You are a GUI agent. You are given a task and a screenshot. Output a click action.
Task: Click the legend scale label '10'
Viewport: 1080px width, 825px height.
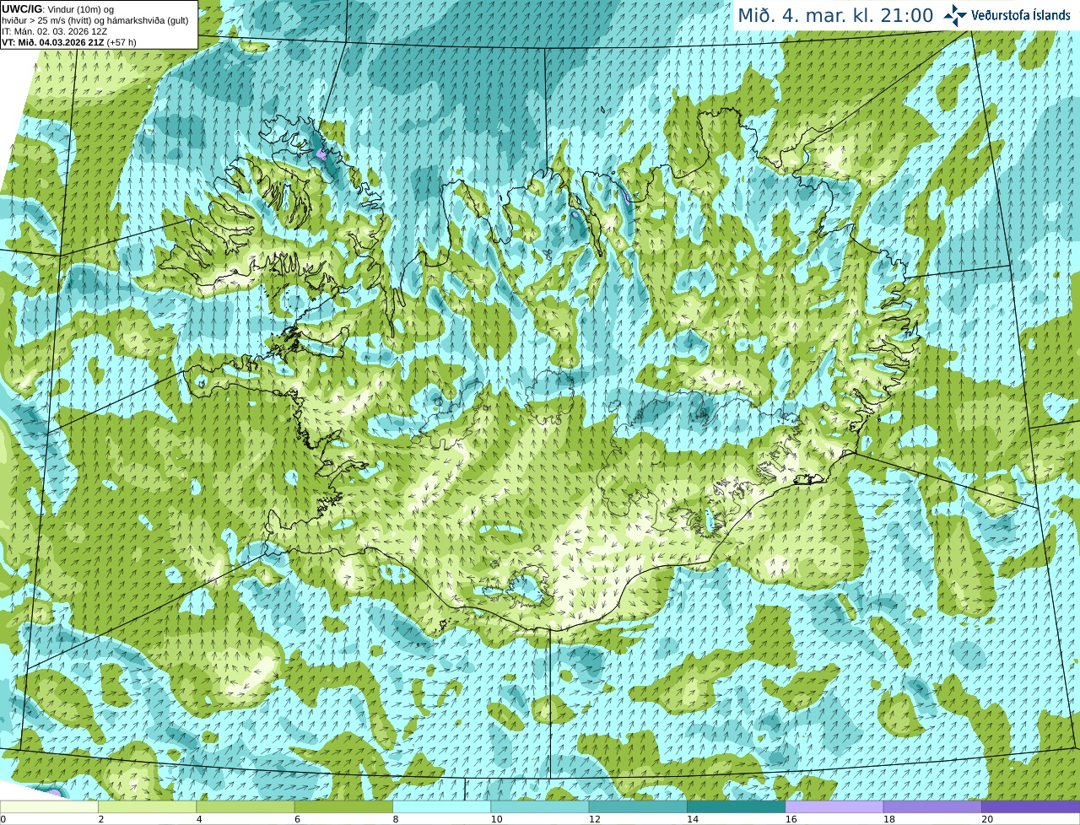click(x=495, y=819)
